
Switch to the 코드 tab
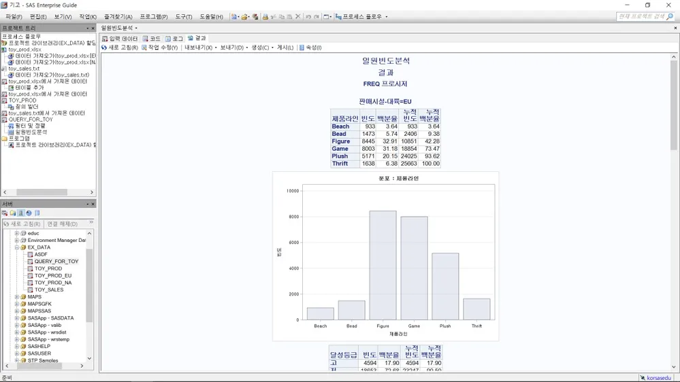point(152,39)
